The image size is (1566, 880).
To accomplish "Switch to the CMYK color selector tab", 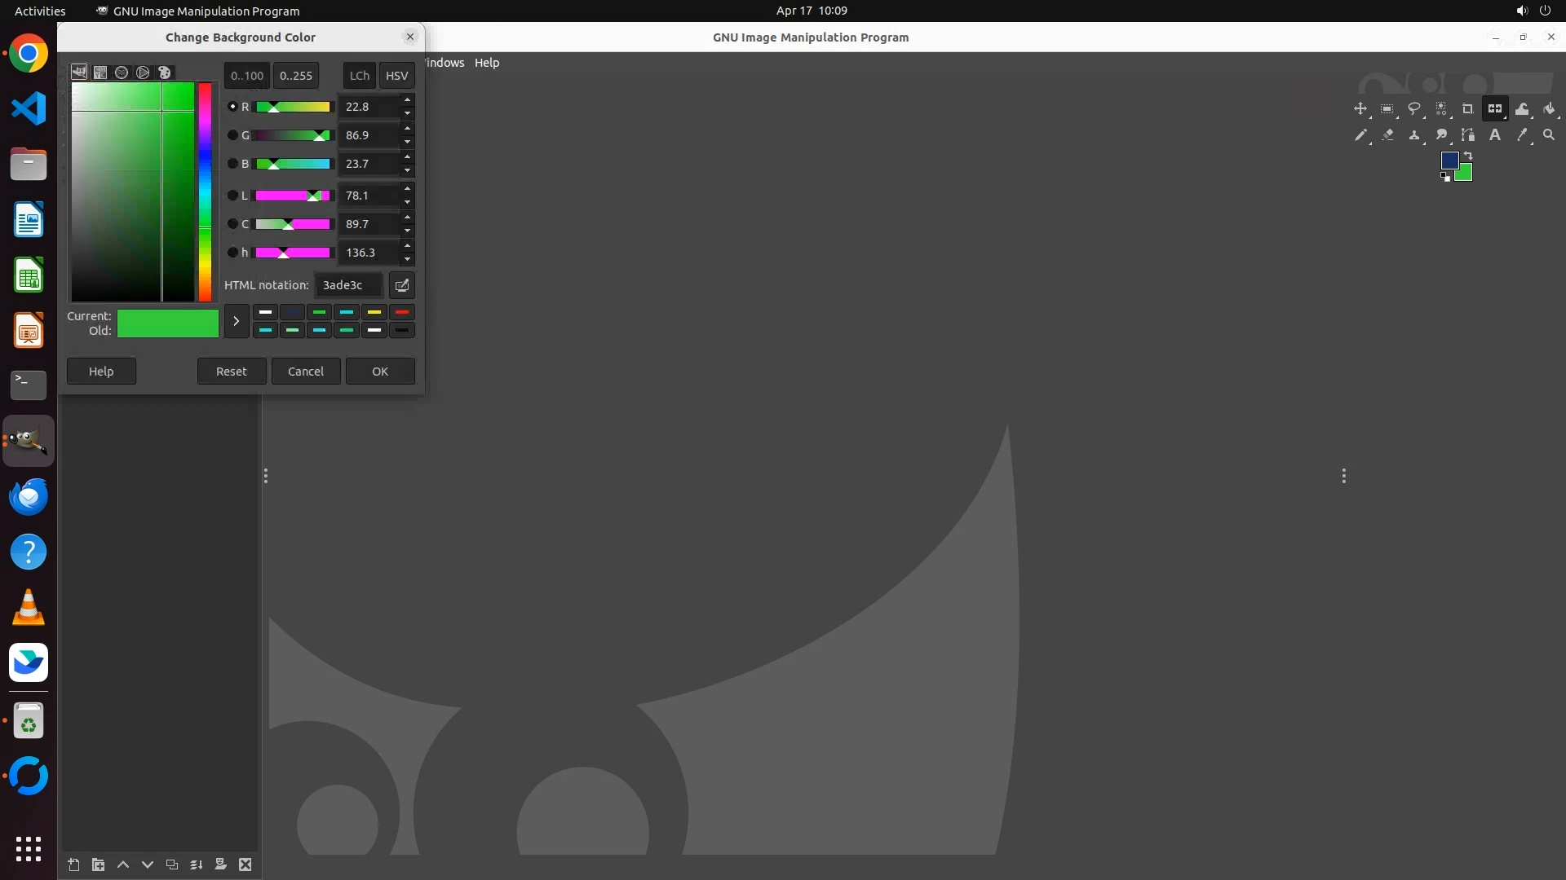I will (x=100, y=73).
